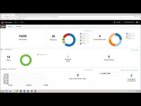Image resolution: width=141 pixels, height=106 pixels.
Task: Select the dark red last legend swatch in resources legend
Action: (x=80, y=44)
